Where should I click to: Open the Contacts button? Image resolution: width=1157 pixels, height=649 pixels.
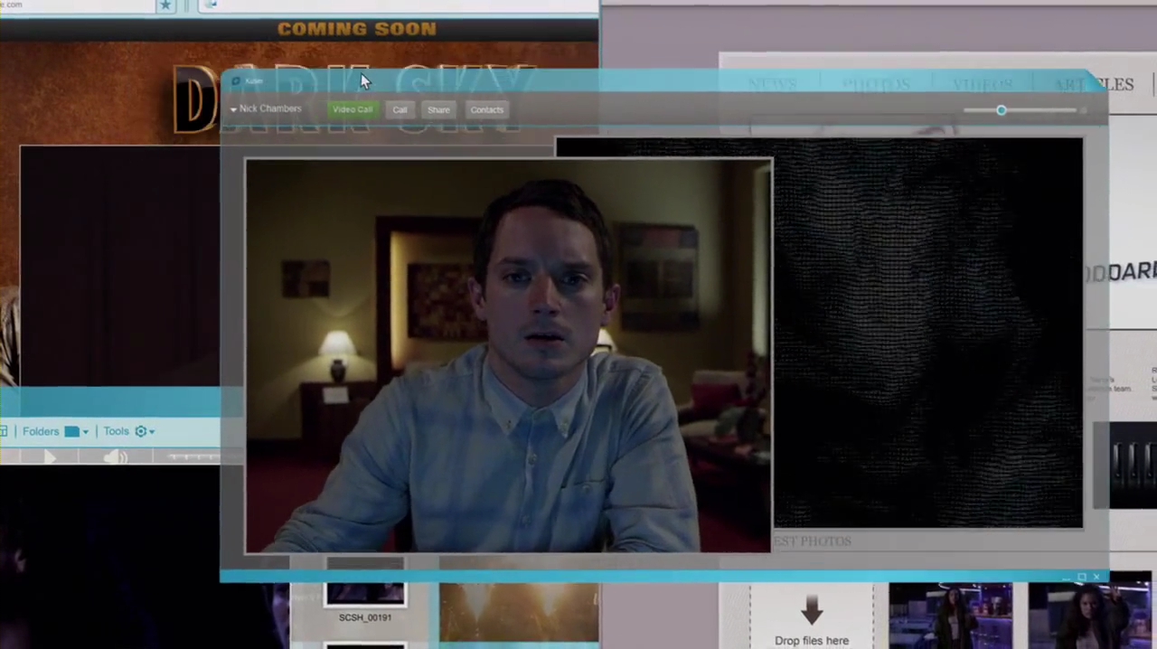(486, 109)
